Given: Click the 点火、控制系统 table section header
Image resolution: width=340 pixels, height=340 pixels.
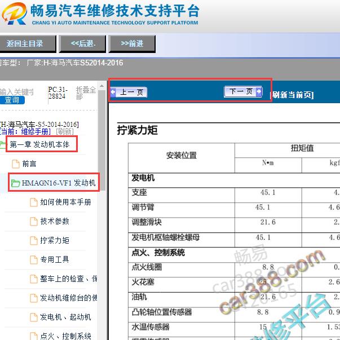Looking at the screenshot, I should tap(158, 253).
